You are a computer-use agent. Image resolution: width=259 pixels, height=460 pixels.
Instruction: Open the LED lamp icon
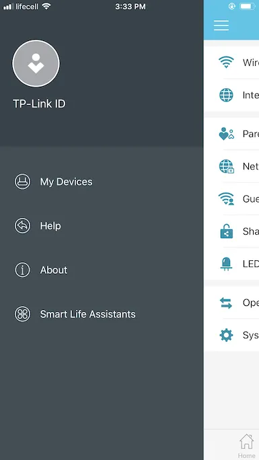[227, 264]
